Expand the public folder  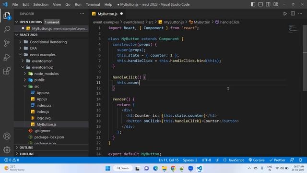(x=39, y=80)
